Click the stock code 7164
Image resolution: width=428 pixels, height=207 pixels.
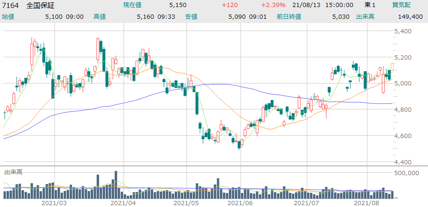10,5
